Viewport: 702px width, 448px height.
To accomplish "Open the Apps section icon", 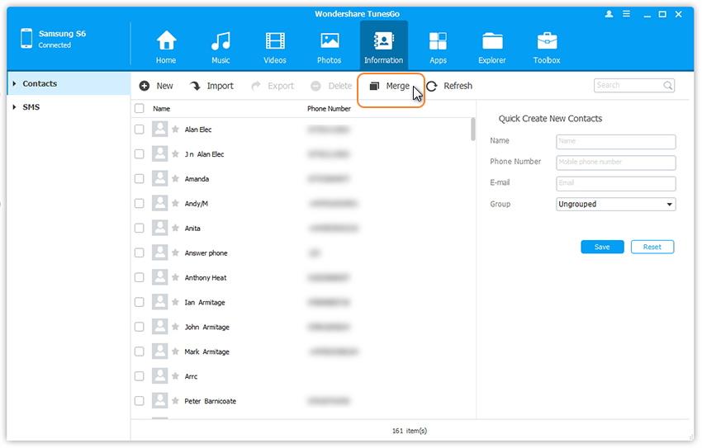I will click(438, 41).
